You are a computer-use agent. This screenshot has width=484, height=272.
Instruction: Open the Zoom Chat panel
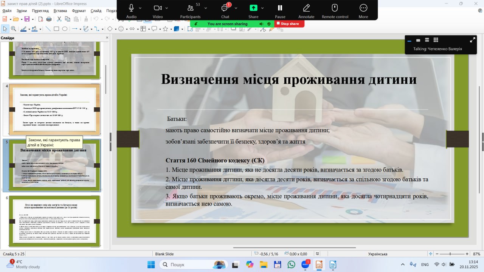225,11
